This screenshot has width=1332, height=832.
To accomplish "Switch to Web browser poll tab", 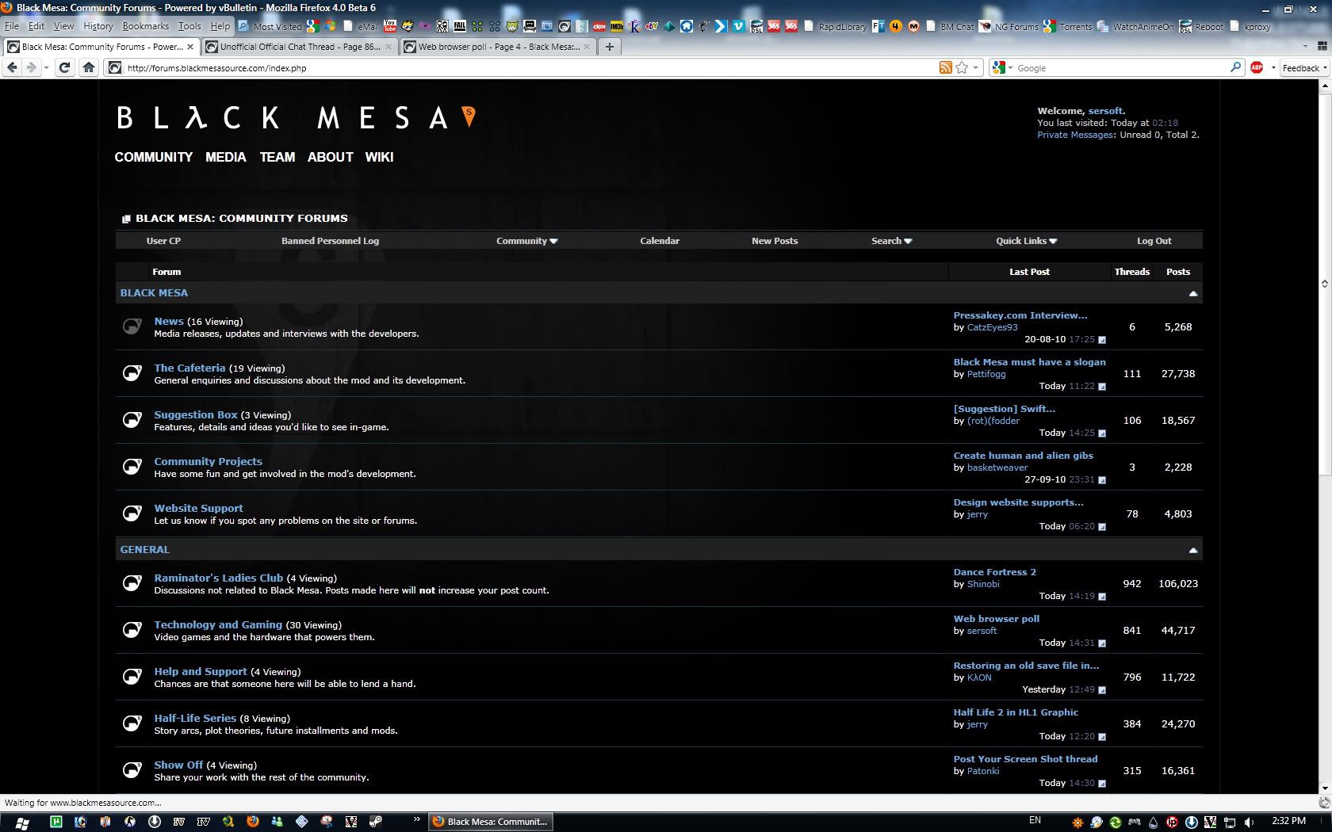I will [x=497, y=47].
